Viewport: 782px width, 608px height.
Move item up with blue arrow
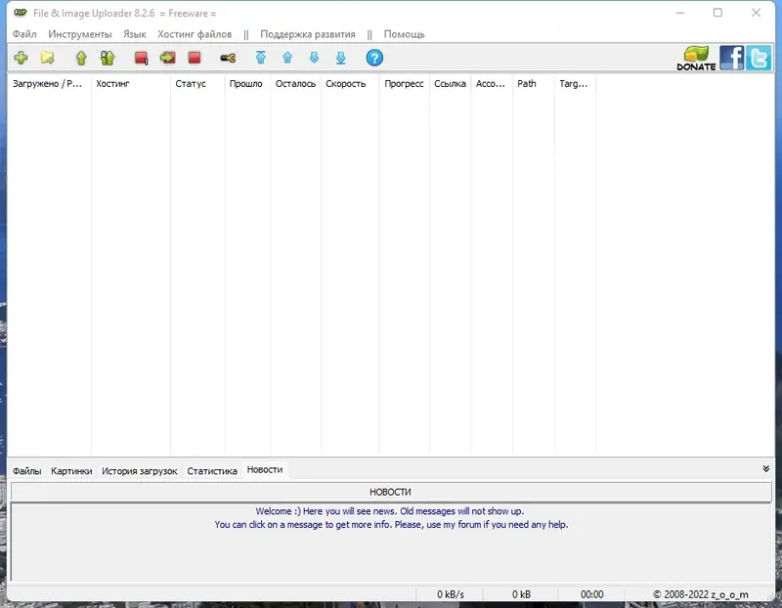click(x=287, y=58)
